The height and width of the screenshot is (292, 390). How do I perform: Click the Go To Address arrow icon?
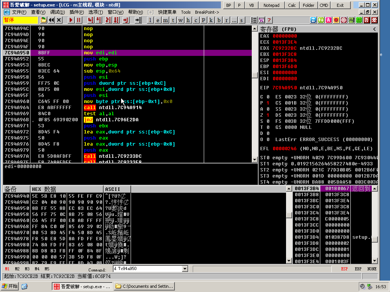pos(138,20)
